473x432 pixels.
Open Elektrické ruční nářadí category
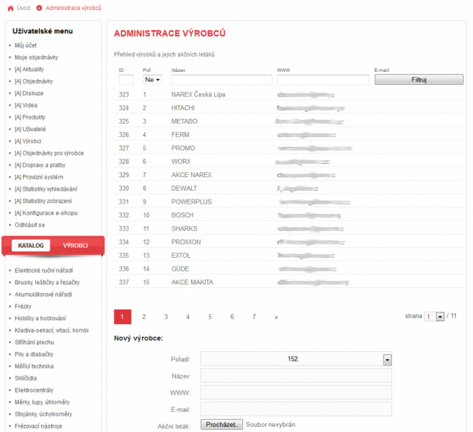pos(44,271)
